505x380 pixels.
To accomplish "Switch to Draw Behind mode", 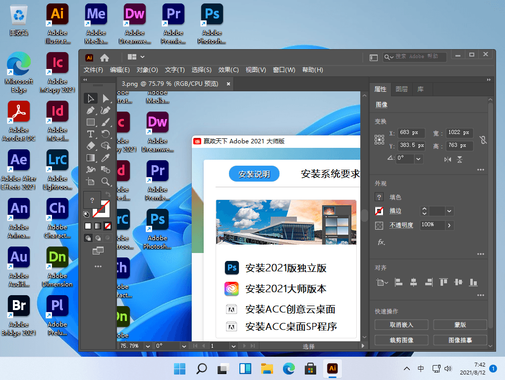I will [x=98, y=238].
